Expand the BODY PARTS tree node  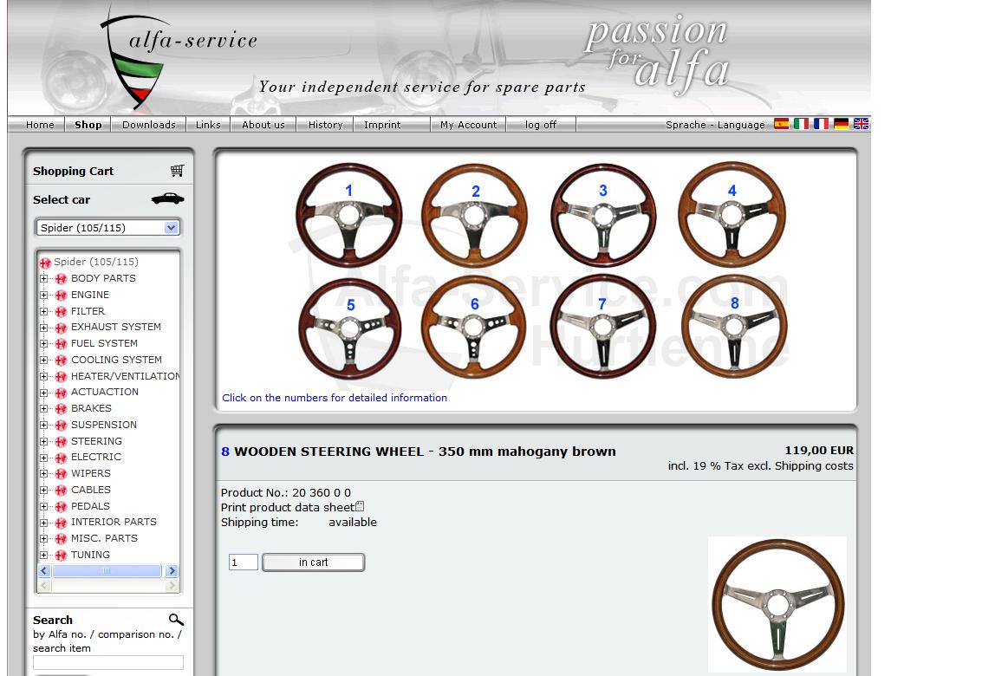(x=44, y=279)
